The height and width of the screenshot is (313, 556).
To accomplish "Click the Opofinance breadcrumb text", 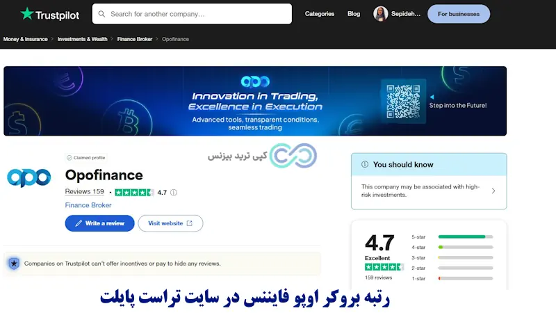I will pos(175,39).
